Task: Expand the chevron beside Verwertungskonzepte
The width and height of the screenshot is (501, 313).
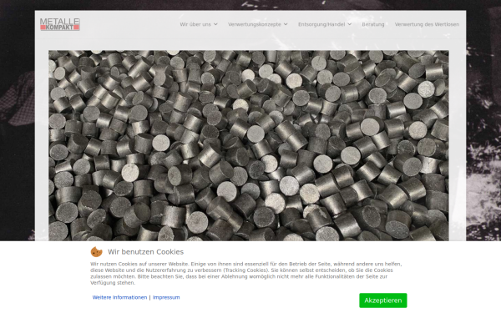Action: pyautogui.click(x=286, y=24)
